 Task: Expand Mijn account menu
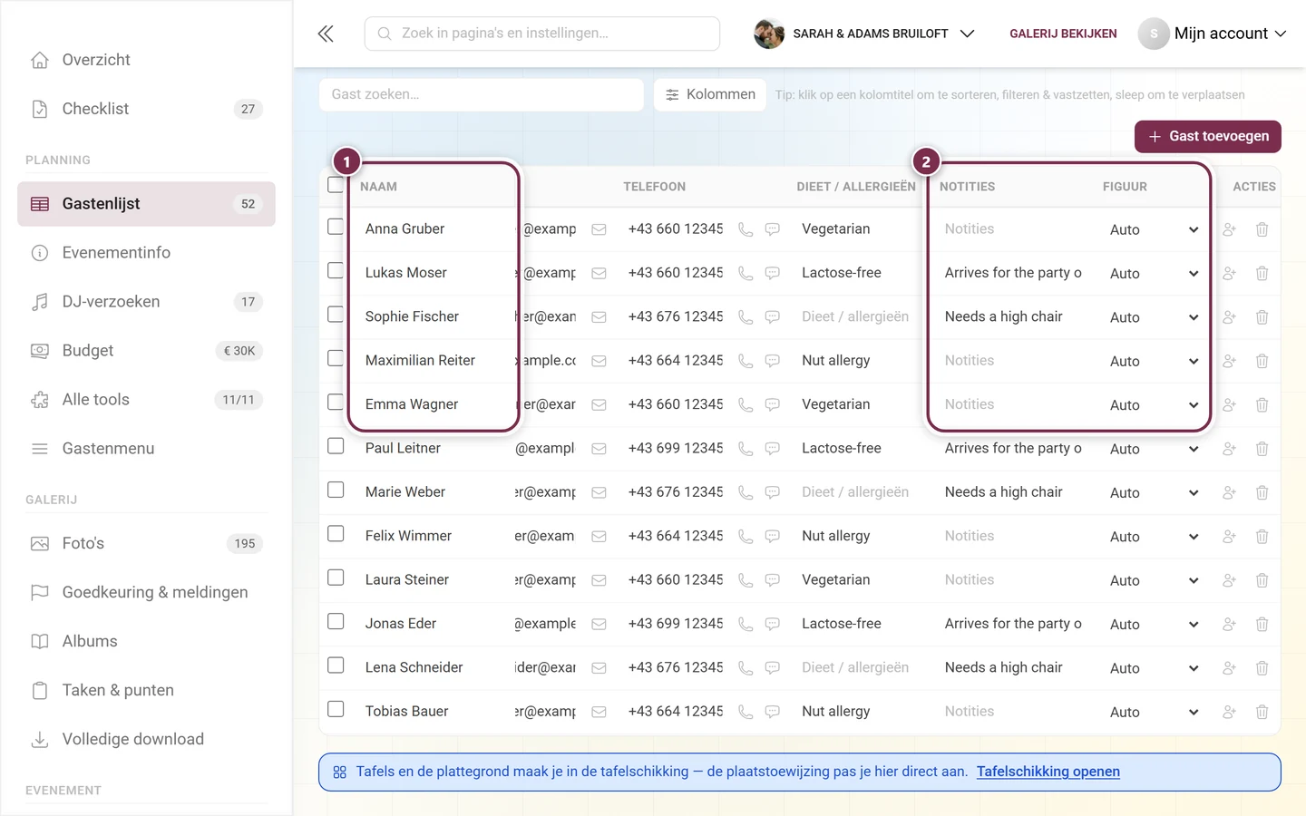click(x=1213, y=34)
